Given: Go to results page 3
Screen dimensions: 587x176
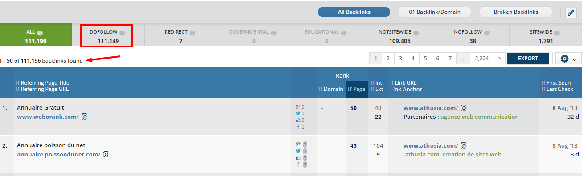Looking at the screenshot, I should point(401,59).
